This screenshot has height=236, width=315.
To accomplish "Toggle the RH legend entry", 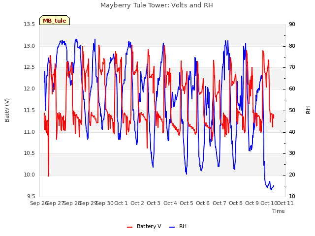I will 178,226.
